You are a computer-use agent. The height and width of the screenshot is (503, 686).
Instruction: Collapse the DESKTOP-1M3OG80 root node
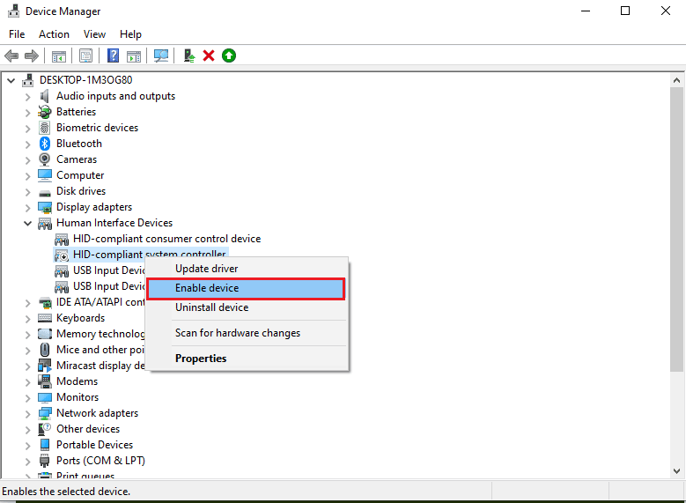click(11, 80)
